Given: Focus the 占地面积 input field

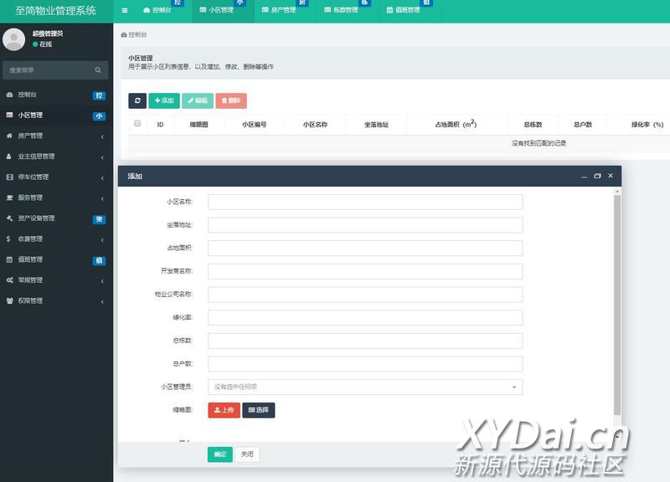Looking at the screenshot, I should click(365, 248).
